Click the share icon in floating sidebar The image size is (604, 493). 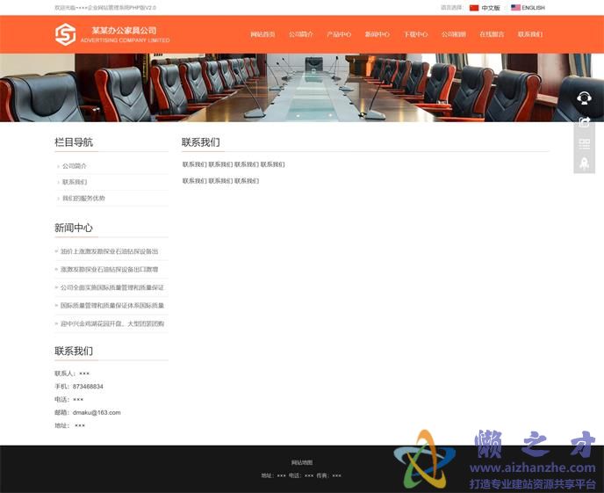[585, 122]
